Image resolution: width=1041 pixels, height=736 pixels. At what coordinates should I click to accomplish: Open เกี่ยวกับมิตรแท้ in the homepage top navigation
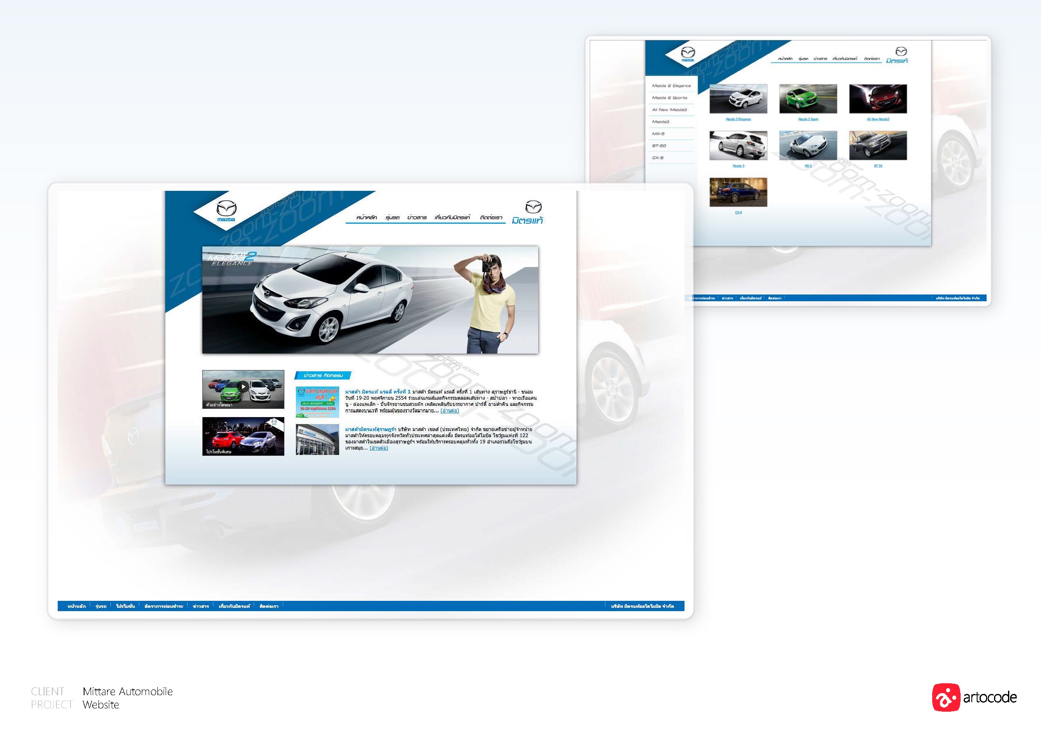click(x=453, y=218)
